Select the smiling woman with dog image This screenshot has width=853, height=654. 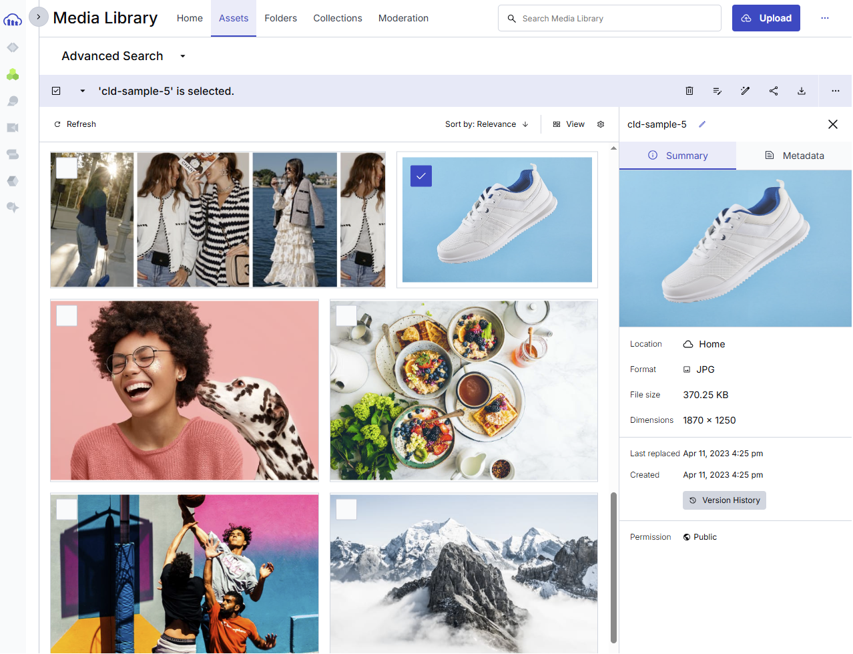(66, 315)
